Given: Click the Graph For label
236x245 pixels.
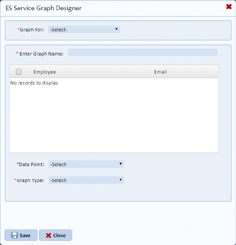Looking at the screenshot, I should click(31, 29).
